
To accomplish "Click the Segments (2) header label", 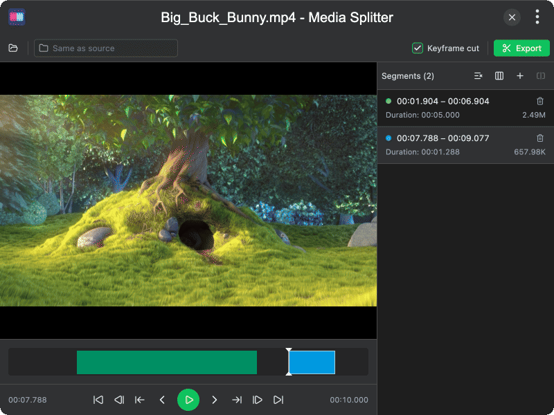I will (x=408, y=76).
